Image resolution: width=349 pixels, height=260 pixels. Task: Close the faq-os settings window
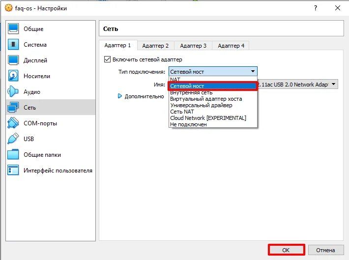click(337, 8)
